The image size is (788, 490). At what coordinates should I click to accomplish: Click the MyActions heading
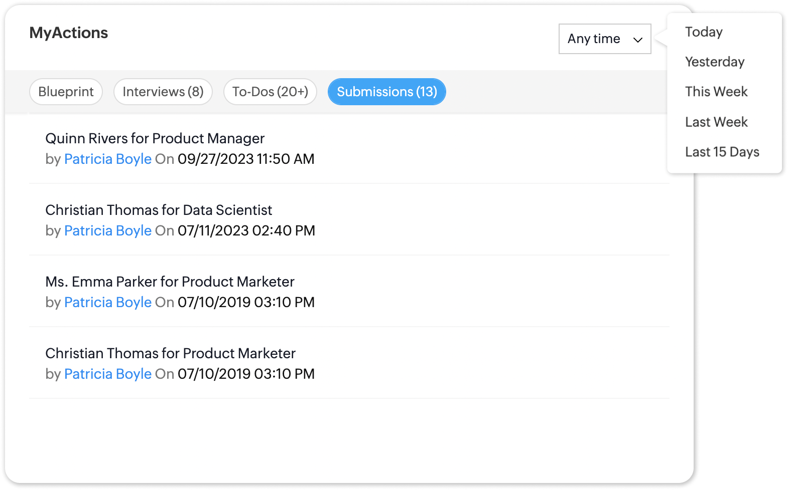[69, 33]
